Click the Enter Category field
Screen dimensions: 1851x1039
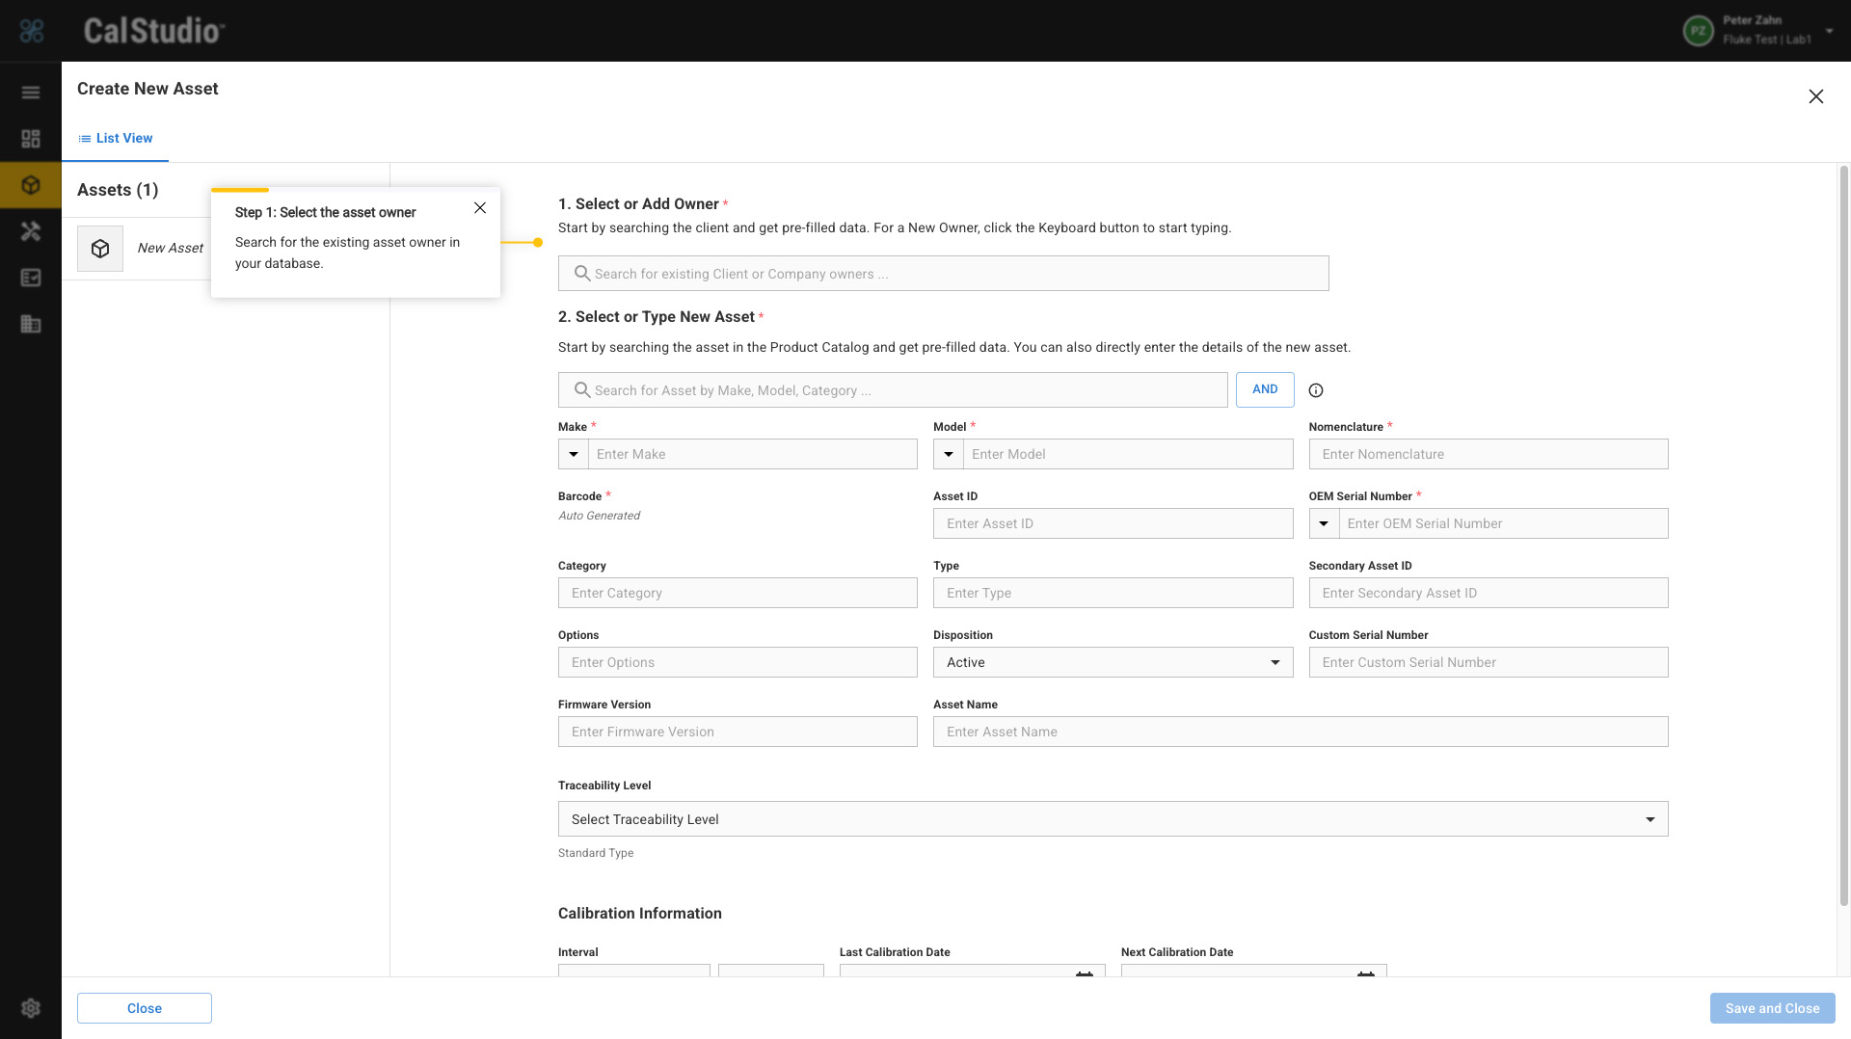click(738, 593)
